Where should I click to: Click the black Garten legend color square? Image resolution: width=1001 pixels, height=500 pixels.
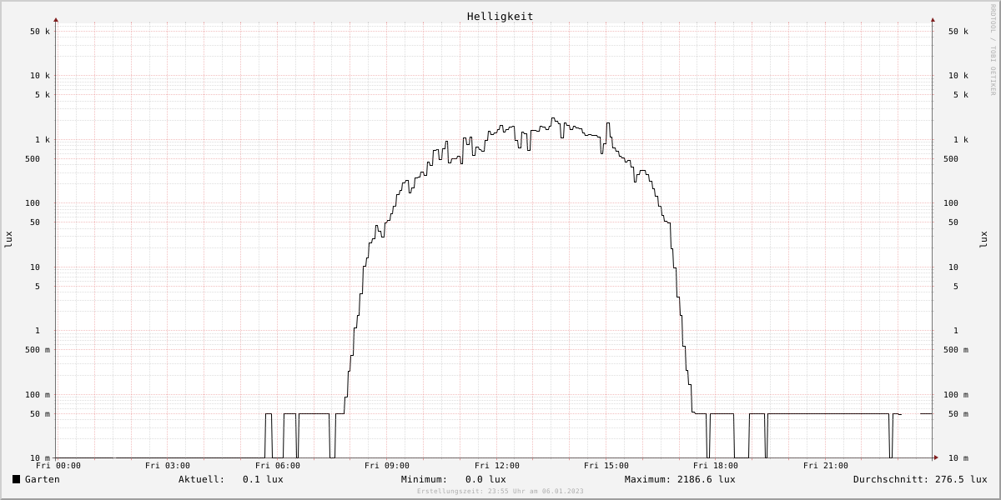click(16, 479)
